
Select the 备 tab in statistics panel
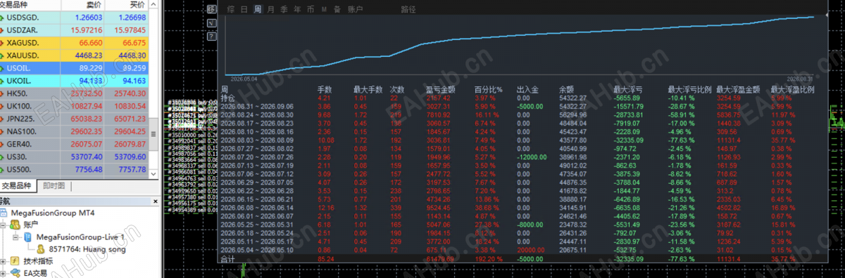337,10
